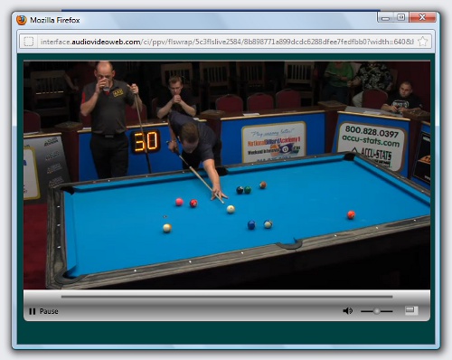Click the National Billiard Academy sign
The width and height of the screenshot is (452, 360).
[274, 141]
